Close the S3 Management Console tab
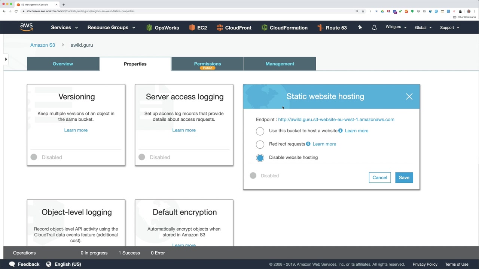The height and width of the screenshot is (269, 479). coord(57,4)
